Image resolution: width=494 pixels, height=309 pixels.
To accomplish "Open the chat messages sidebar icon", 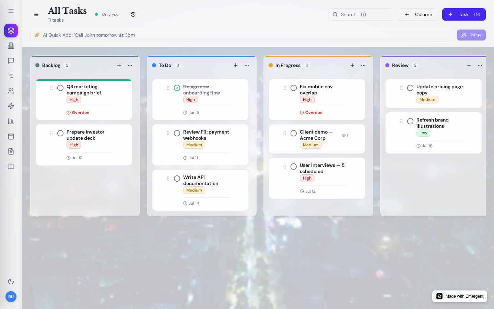I will 11,61.
